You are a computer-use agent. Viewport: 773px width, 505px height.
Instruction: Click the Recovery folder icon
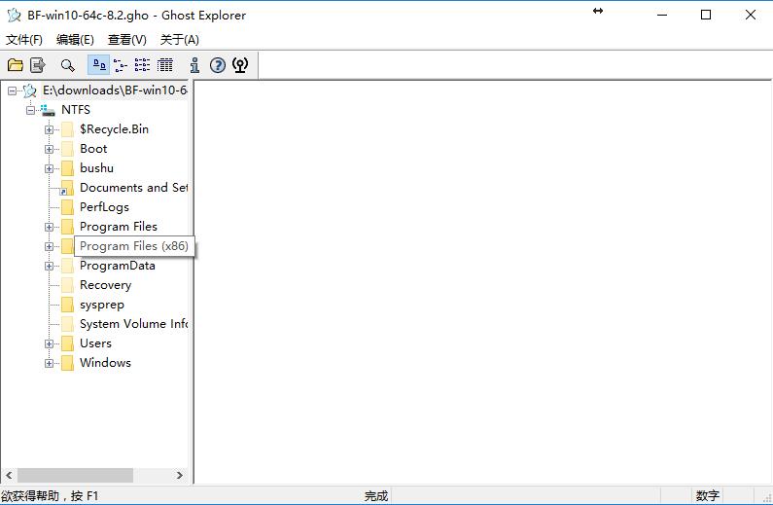67,285
